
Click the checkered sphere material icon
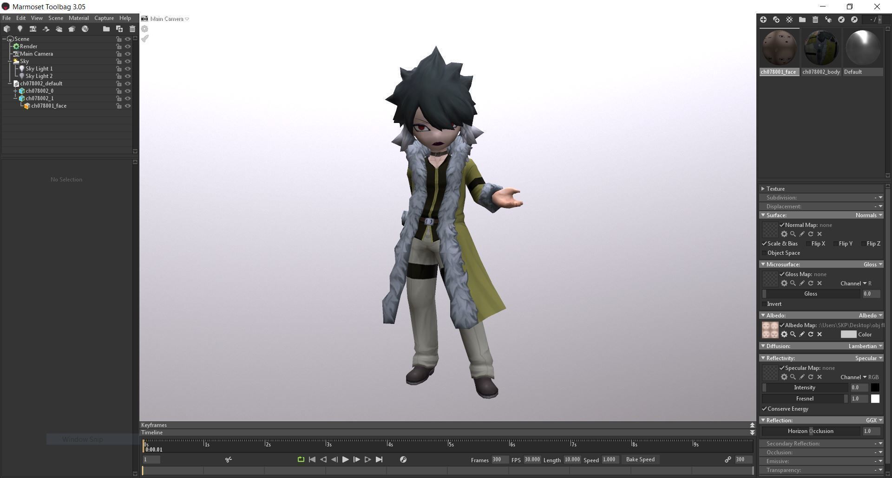(x=789, y=19)
